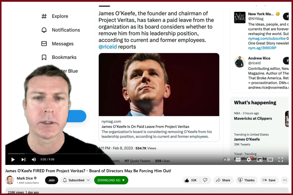Dislike the video
Image resolution: width=293 pixels, height=195 pixels.
coord(205,180)
